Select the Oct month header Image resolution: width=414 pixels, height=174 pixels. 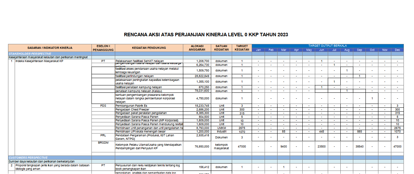click(372, 50)
